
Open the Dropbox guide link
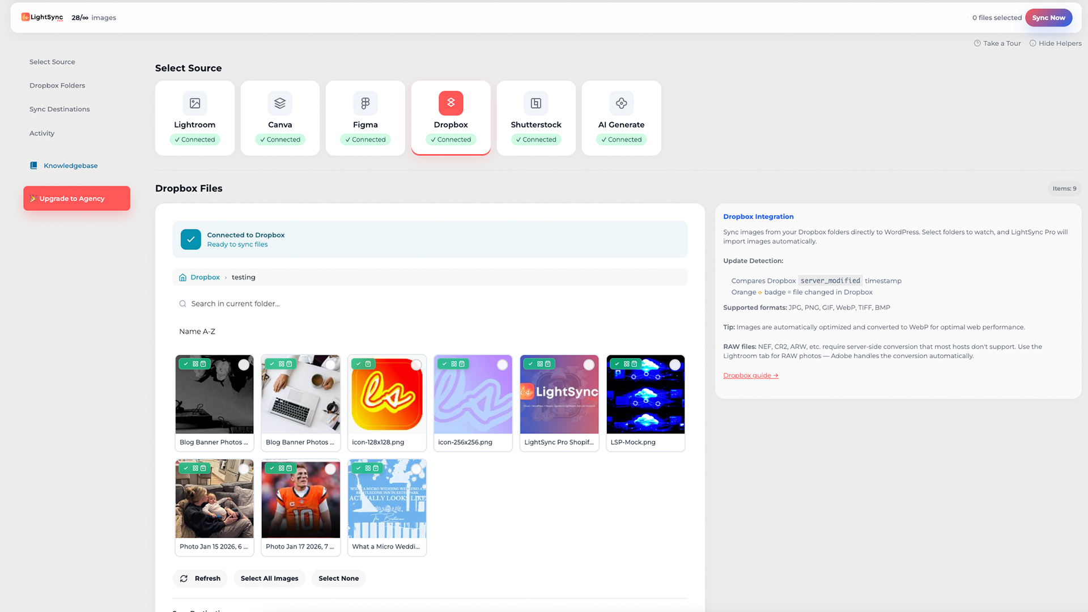[751, 375]
